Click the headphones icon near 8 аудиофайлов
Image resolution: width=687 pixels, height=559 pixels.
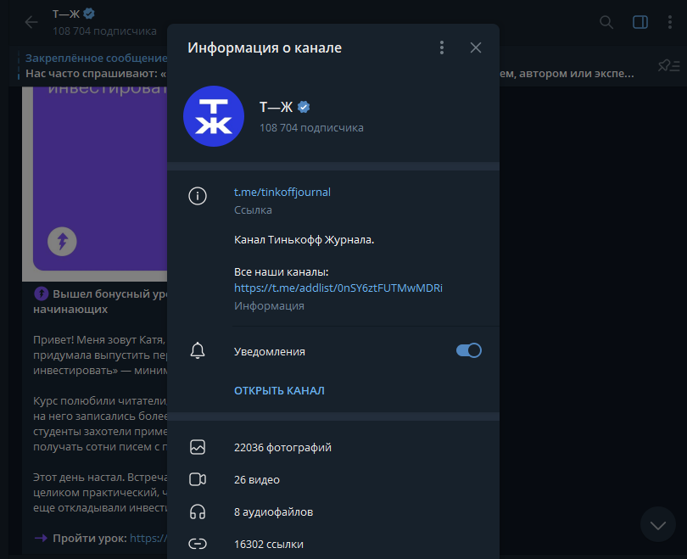click(198, 511)
